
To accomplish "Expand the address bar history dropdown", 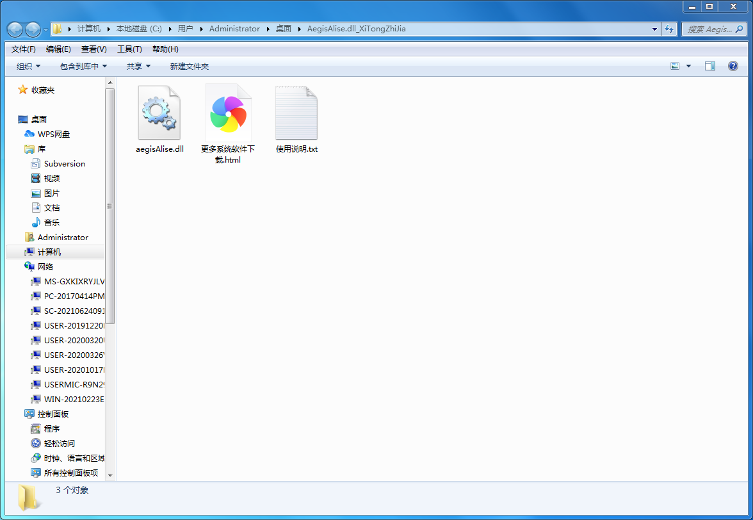I will point(654,29).
